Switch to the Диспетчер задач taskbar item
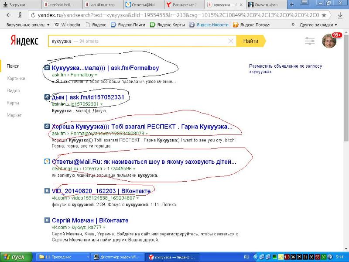 point(118,257)
